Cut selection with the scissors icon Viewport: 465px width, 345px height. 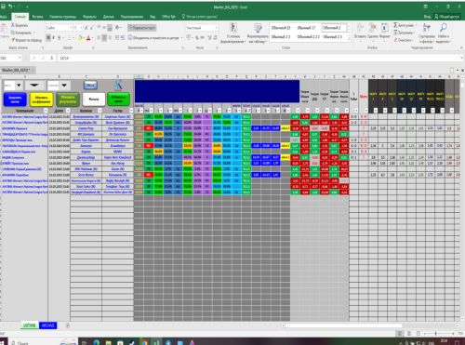click(13, 25)
